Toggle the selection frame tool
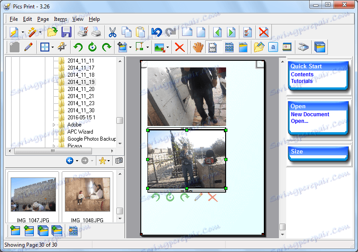Screen dimensions: 358x252 tap(213, 47)
